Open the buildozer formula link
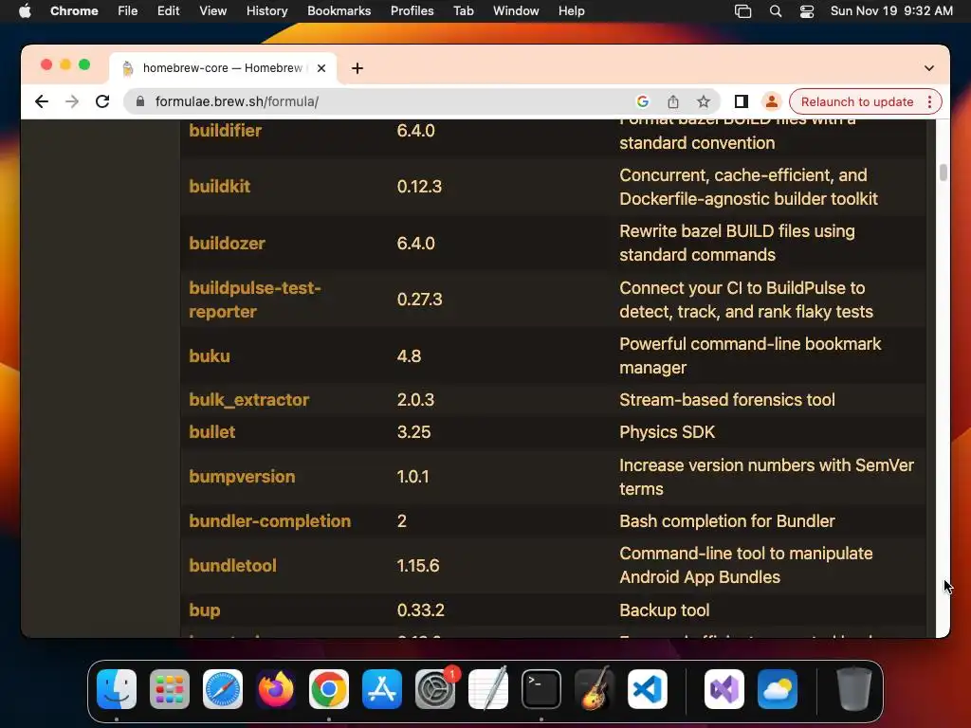The height and width of the screenshot is (728, 971). [x=228, y=244]
